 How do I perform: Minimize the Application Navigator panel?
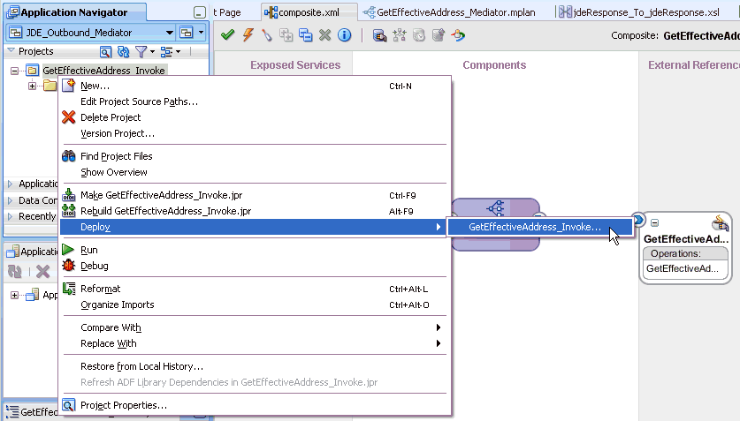click(x=201, y=13)
